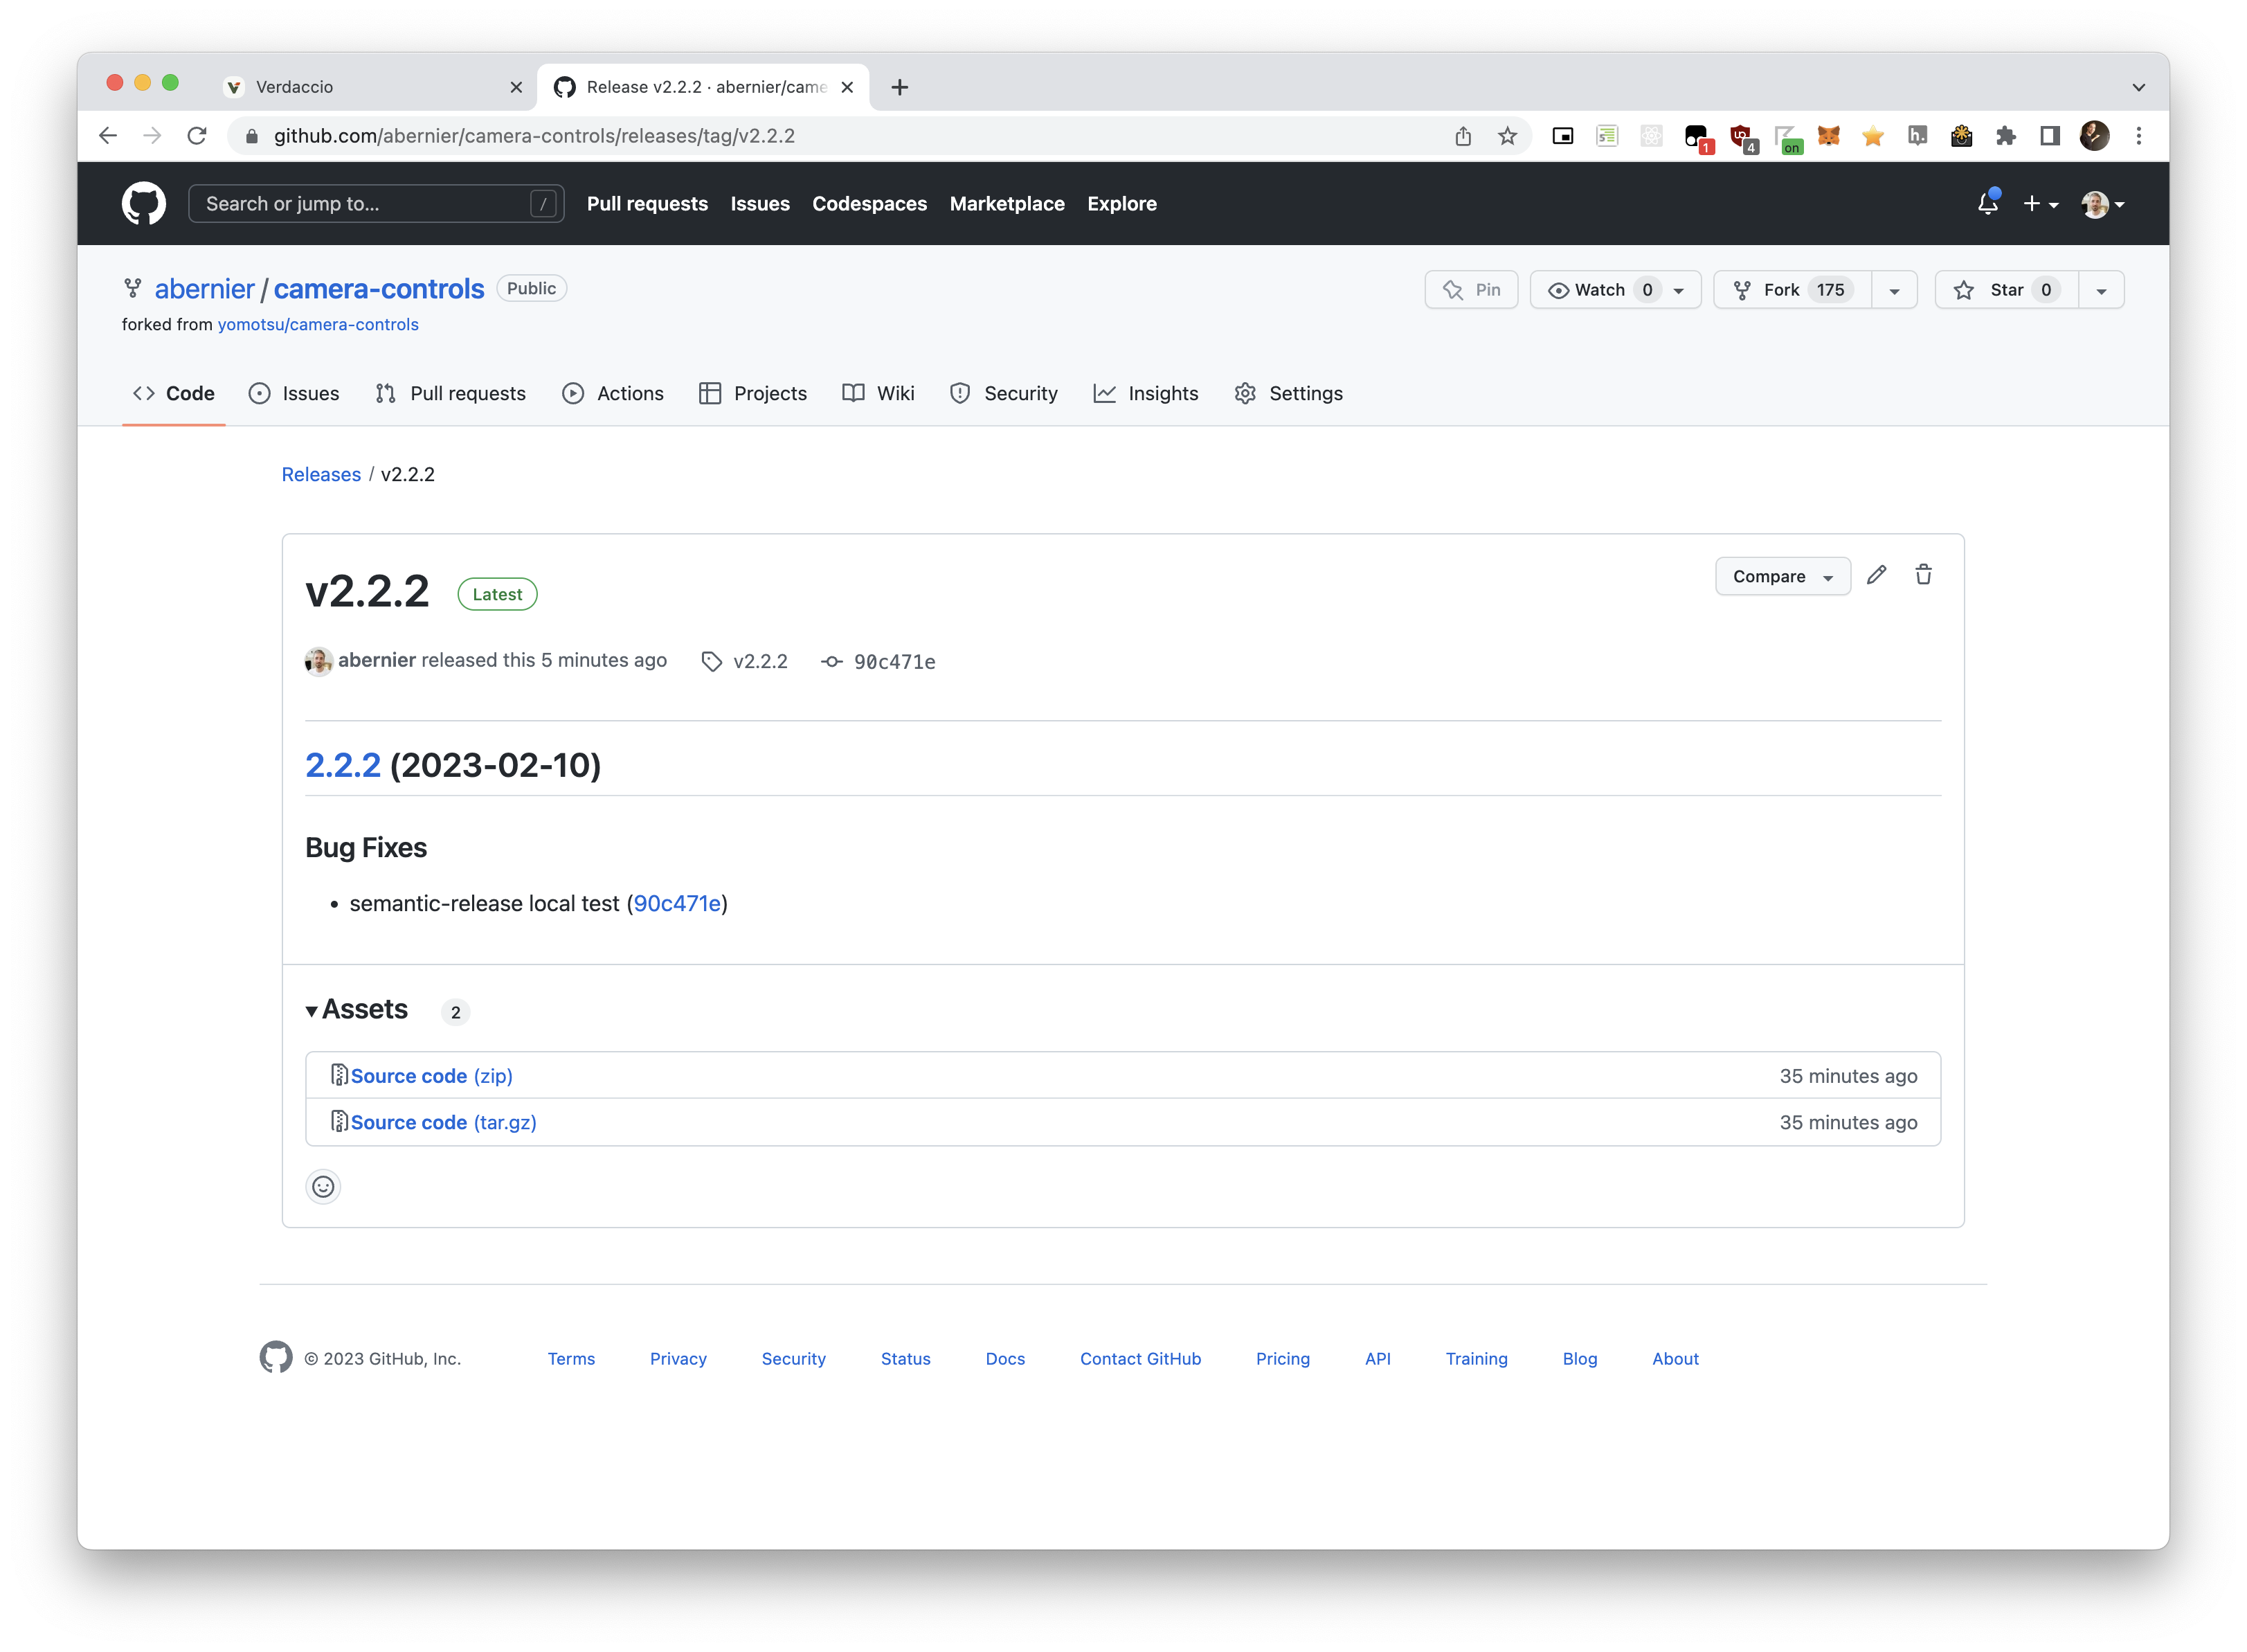Open commit 90c471e in Bug Fixes
This screenshot has width=2247, height=1652.
tap(677, 903)
